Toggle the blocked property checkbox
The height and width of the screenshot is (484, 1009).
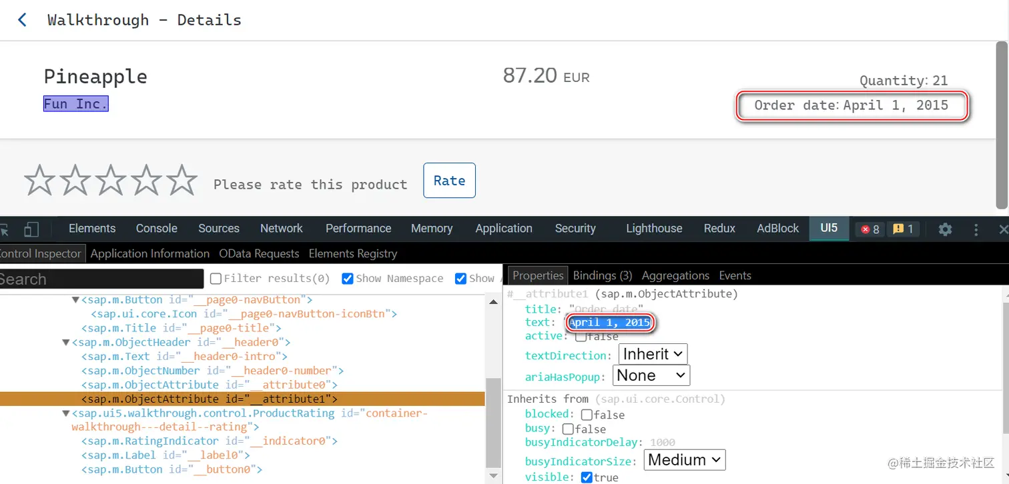[x=587, y=415]
